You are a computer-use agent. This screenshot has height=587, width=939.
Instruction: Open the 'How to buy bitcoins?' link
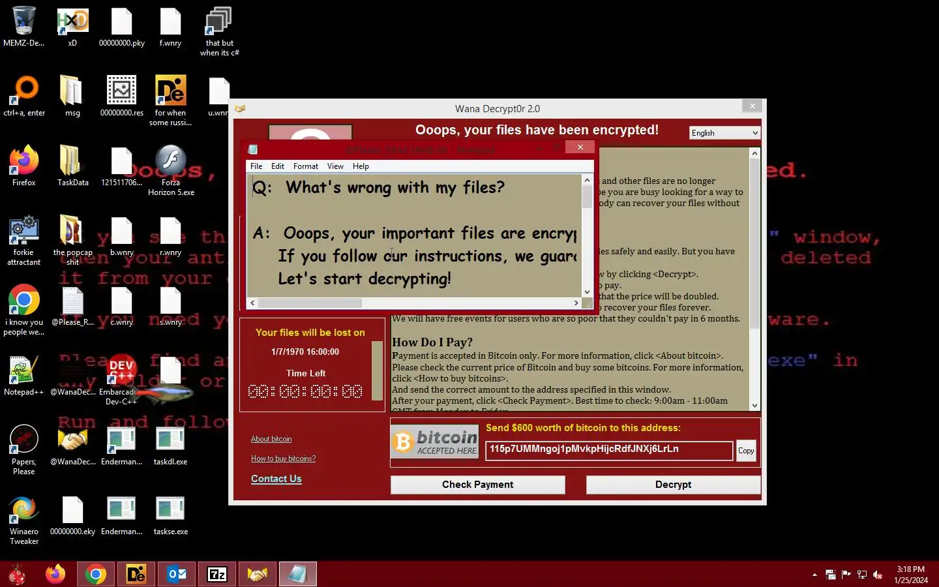[283, 459]
